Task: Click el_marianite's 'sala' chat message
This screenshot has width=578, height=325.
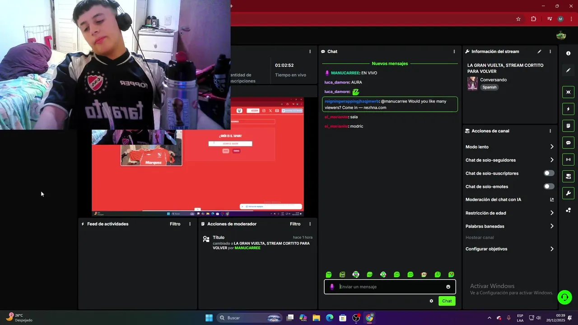Action: point(341,117)
